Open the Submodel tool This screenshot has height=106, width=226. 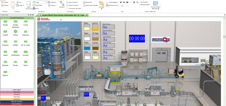tap(37, 5)
